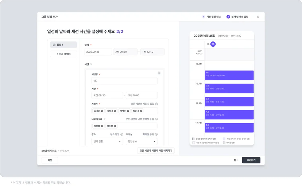
Task: Click step 2 circle for 날짜 및 세션 설정
Action: [x=228, y=17]
